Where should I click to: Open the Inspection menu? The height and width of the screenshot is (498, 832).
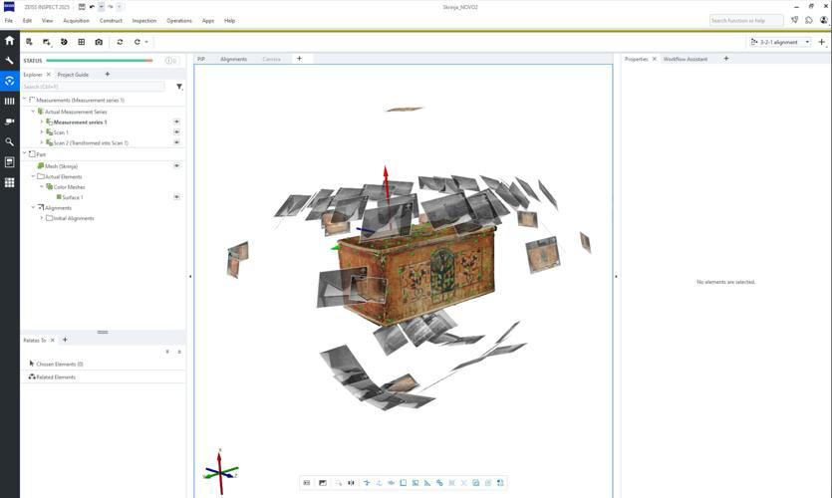pyautogui.click(x=144, y=20)
